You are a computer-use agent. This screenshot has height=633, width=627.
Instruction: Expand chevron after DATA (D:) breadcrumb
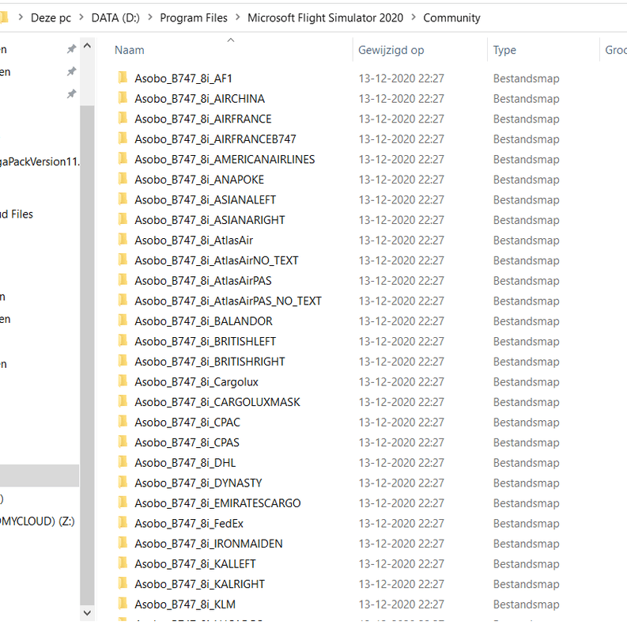pos(150,17)
